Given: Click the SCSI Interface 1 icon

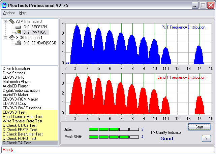Looking at the screenshot, I should 12,38.
